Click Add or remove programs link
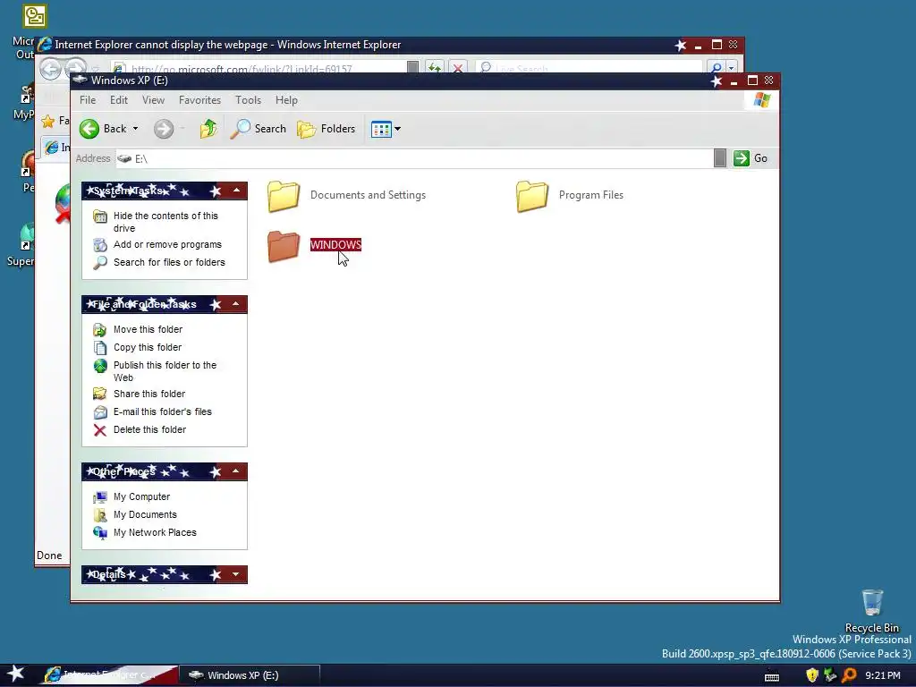 (x=167, y=244)
